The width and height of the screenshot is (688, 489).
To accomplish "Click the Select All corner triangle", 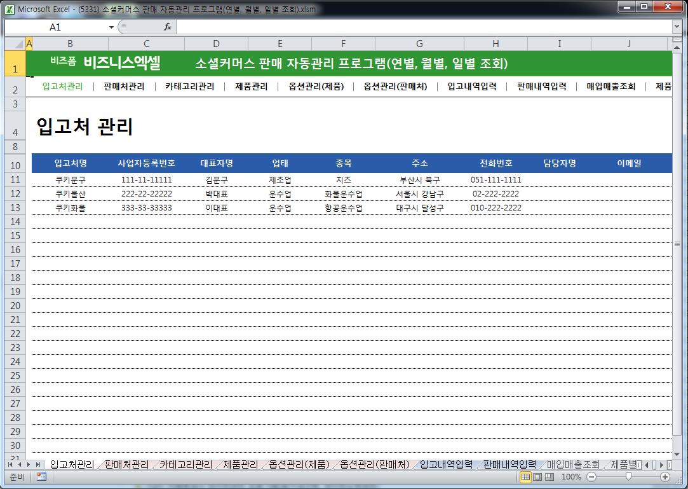I will (x=15, y=43).
